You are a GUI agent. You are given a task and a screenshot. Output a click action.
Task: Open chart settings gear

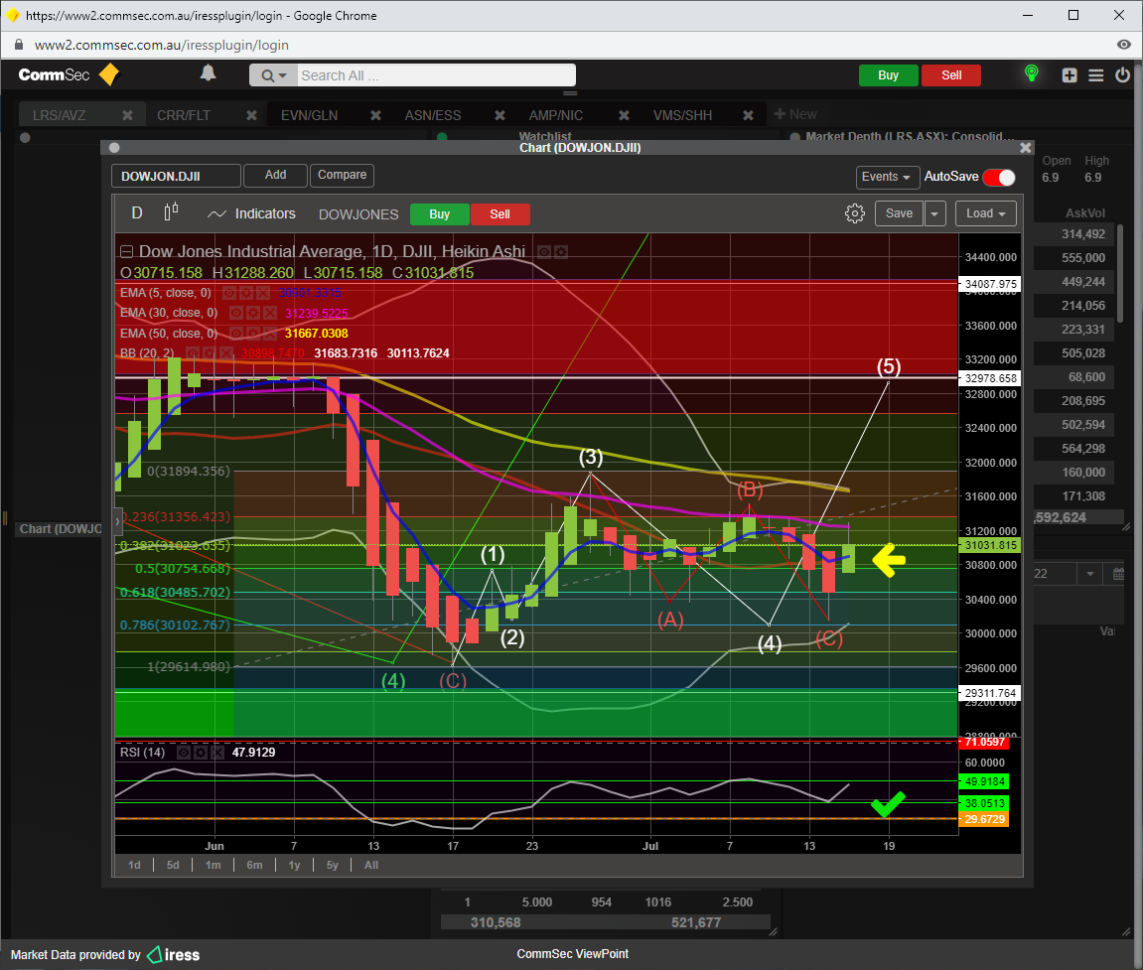tap(854, 213)
